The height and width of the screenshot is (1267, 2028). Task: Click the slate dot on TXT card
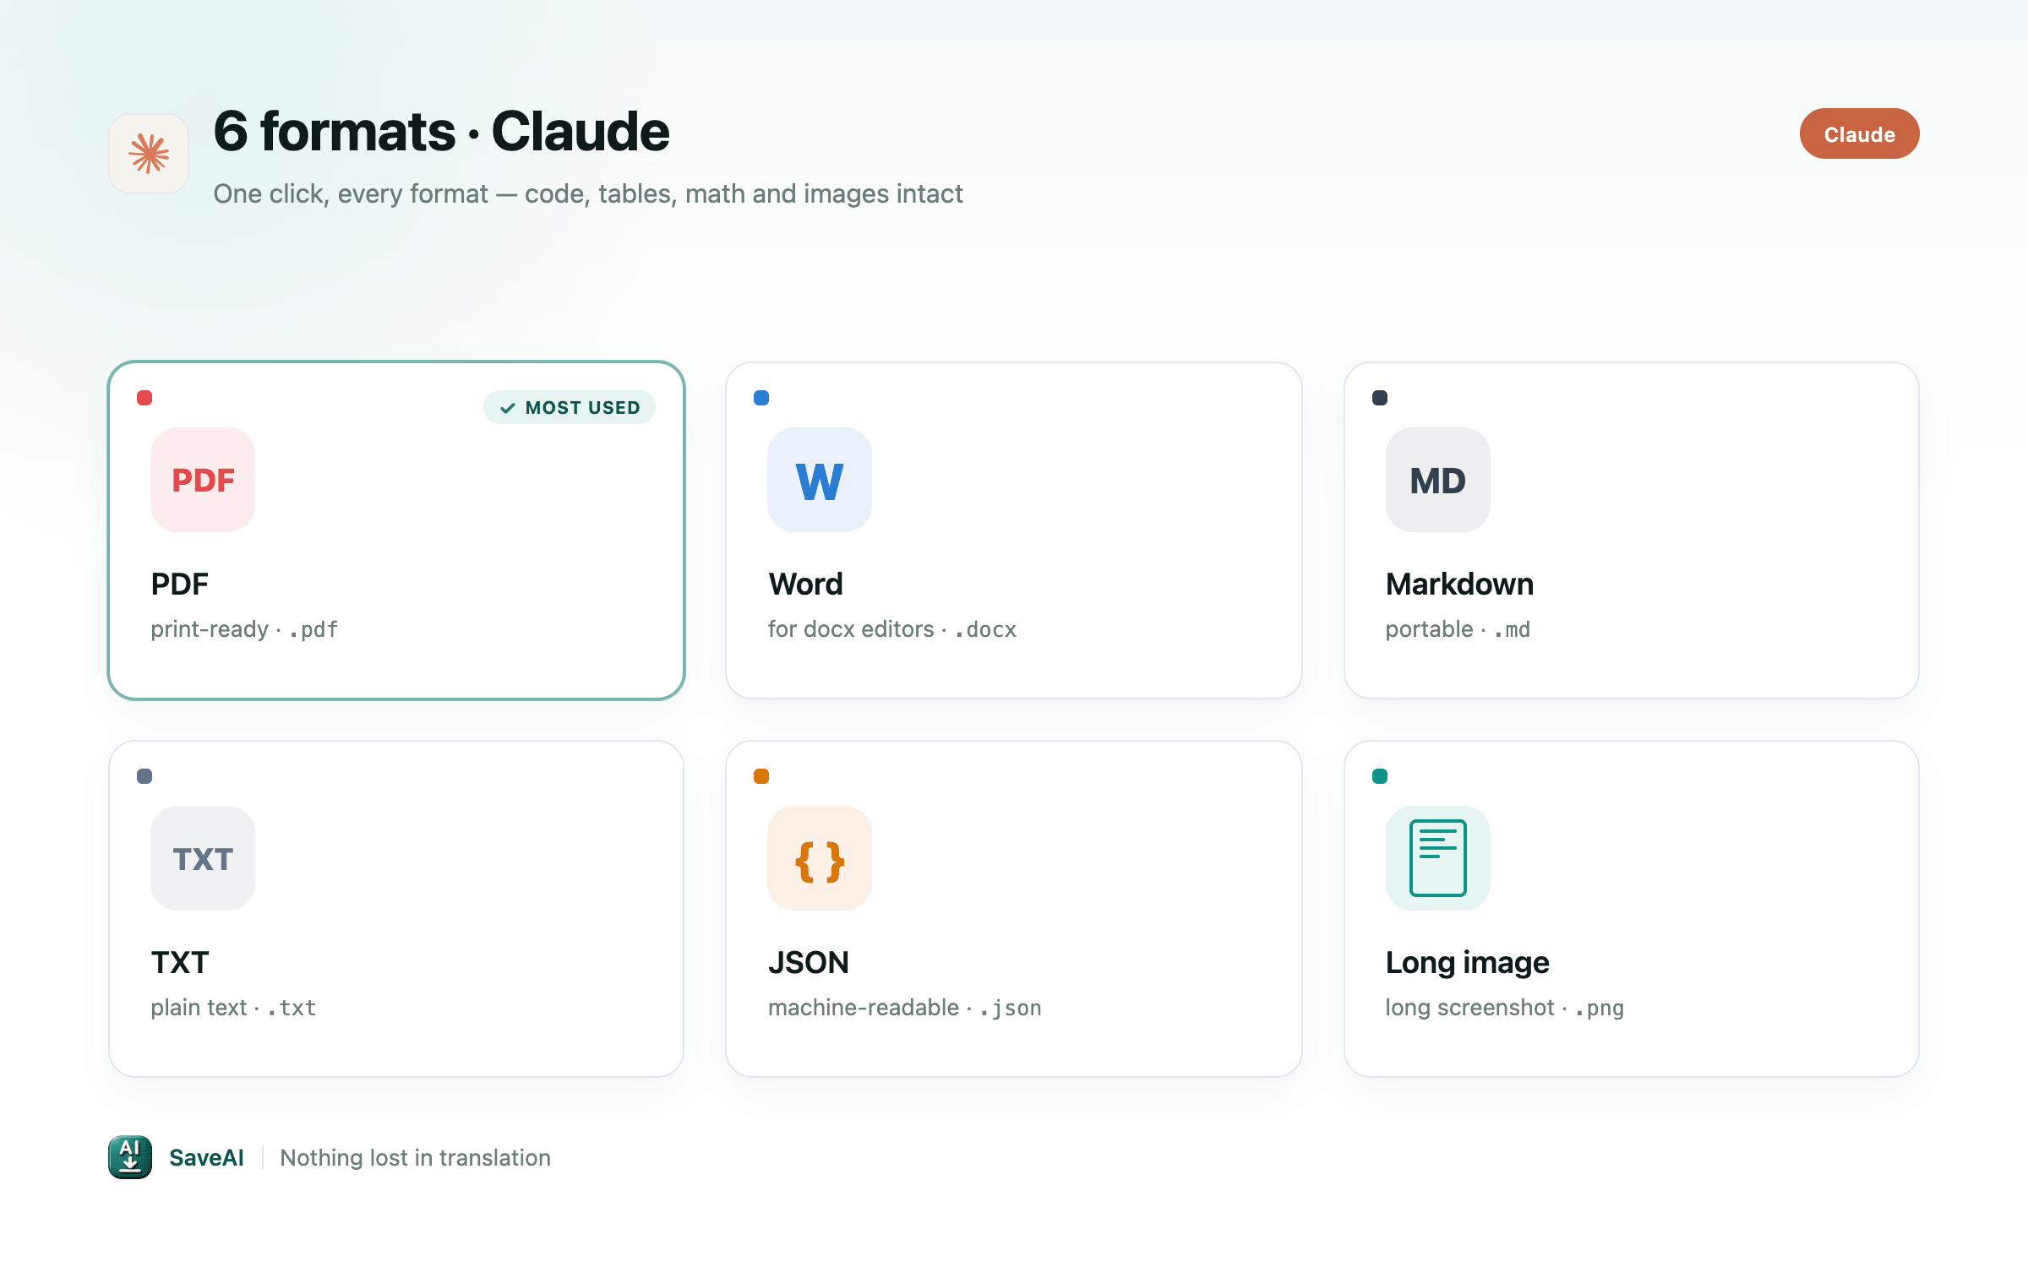pos(144,776)
